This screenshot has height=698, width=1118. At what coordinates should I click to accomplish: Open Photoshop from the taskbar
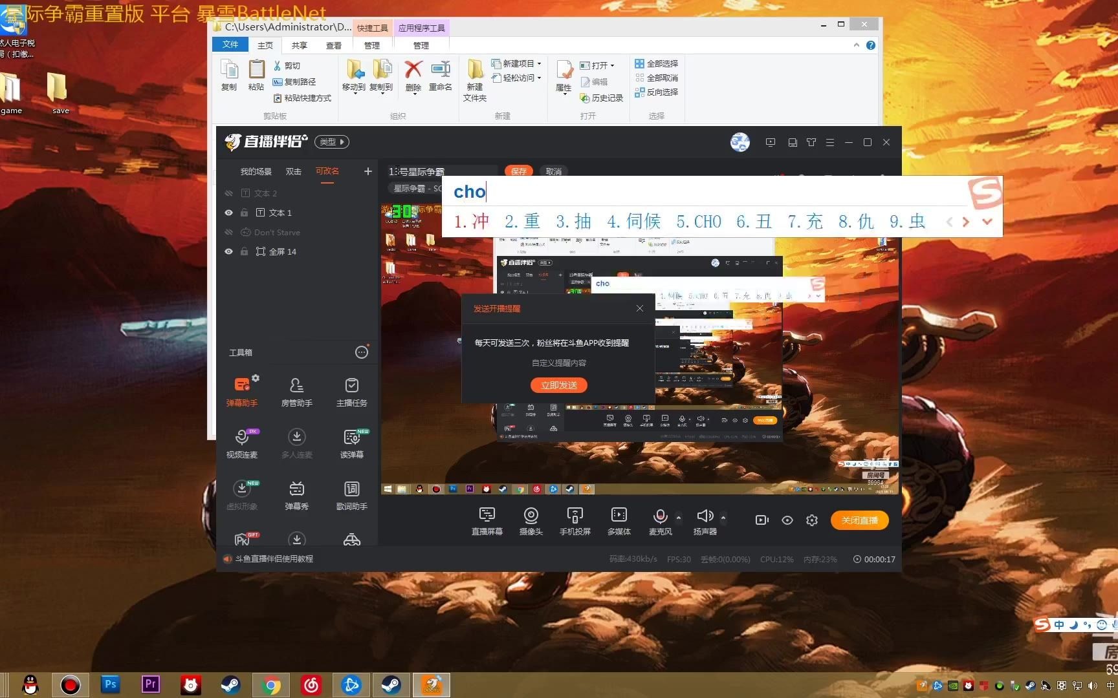click(x=111, y=684)
